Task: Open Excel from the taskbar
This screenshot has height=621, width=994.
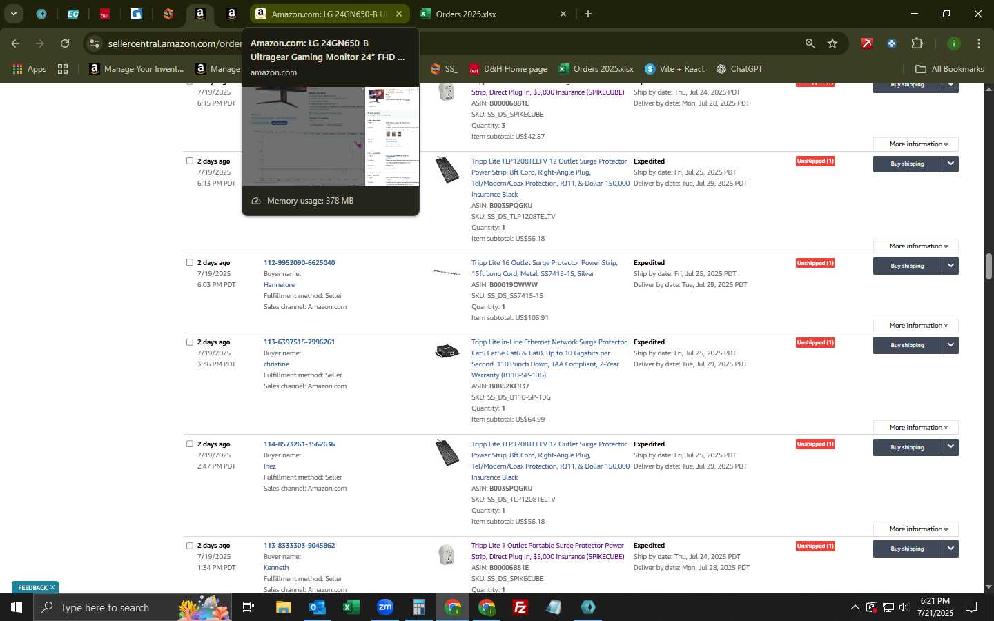Action: pyautogui.click(x=351, y=607)
